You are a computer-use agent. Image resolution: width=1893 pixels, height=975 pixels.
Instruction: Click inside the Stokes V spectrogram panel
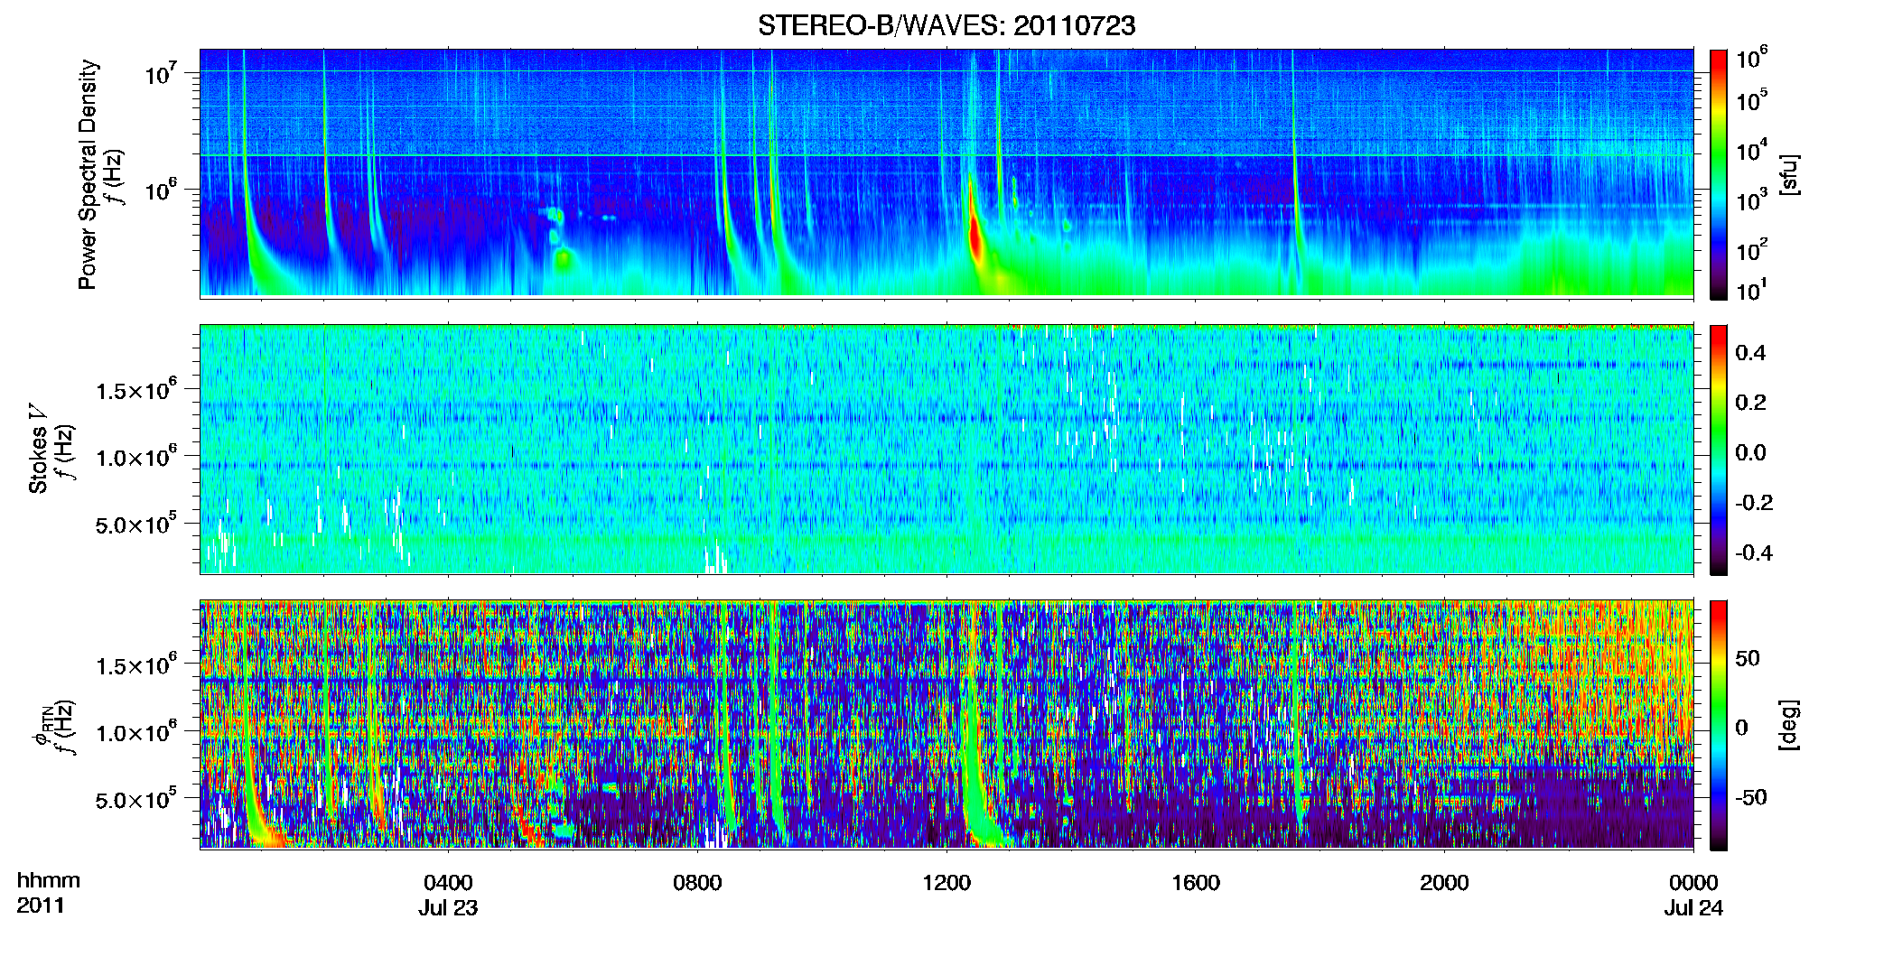click(x=946, y=449)
